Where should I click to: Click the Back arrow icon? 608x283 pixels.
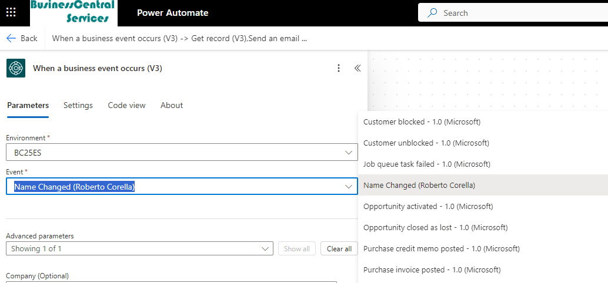pos(11,38)
